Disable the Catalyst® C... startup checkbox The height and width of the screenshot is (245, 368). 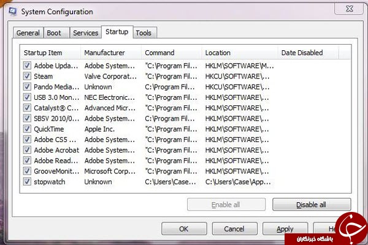(x=27, y=108)
